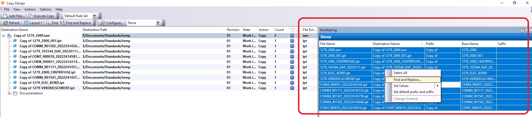Click the File Ext... column header
The height and width of the screenshot is (117, 532).
pyautogui.click(x=309, y=30)
